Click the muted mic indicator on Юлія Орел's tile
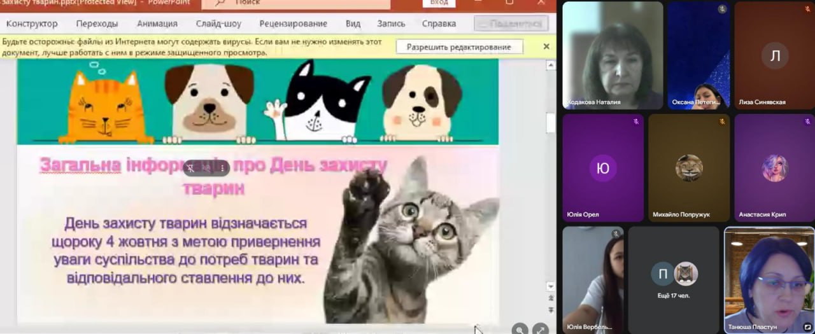 coord(636,121)
